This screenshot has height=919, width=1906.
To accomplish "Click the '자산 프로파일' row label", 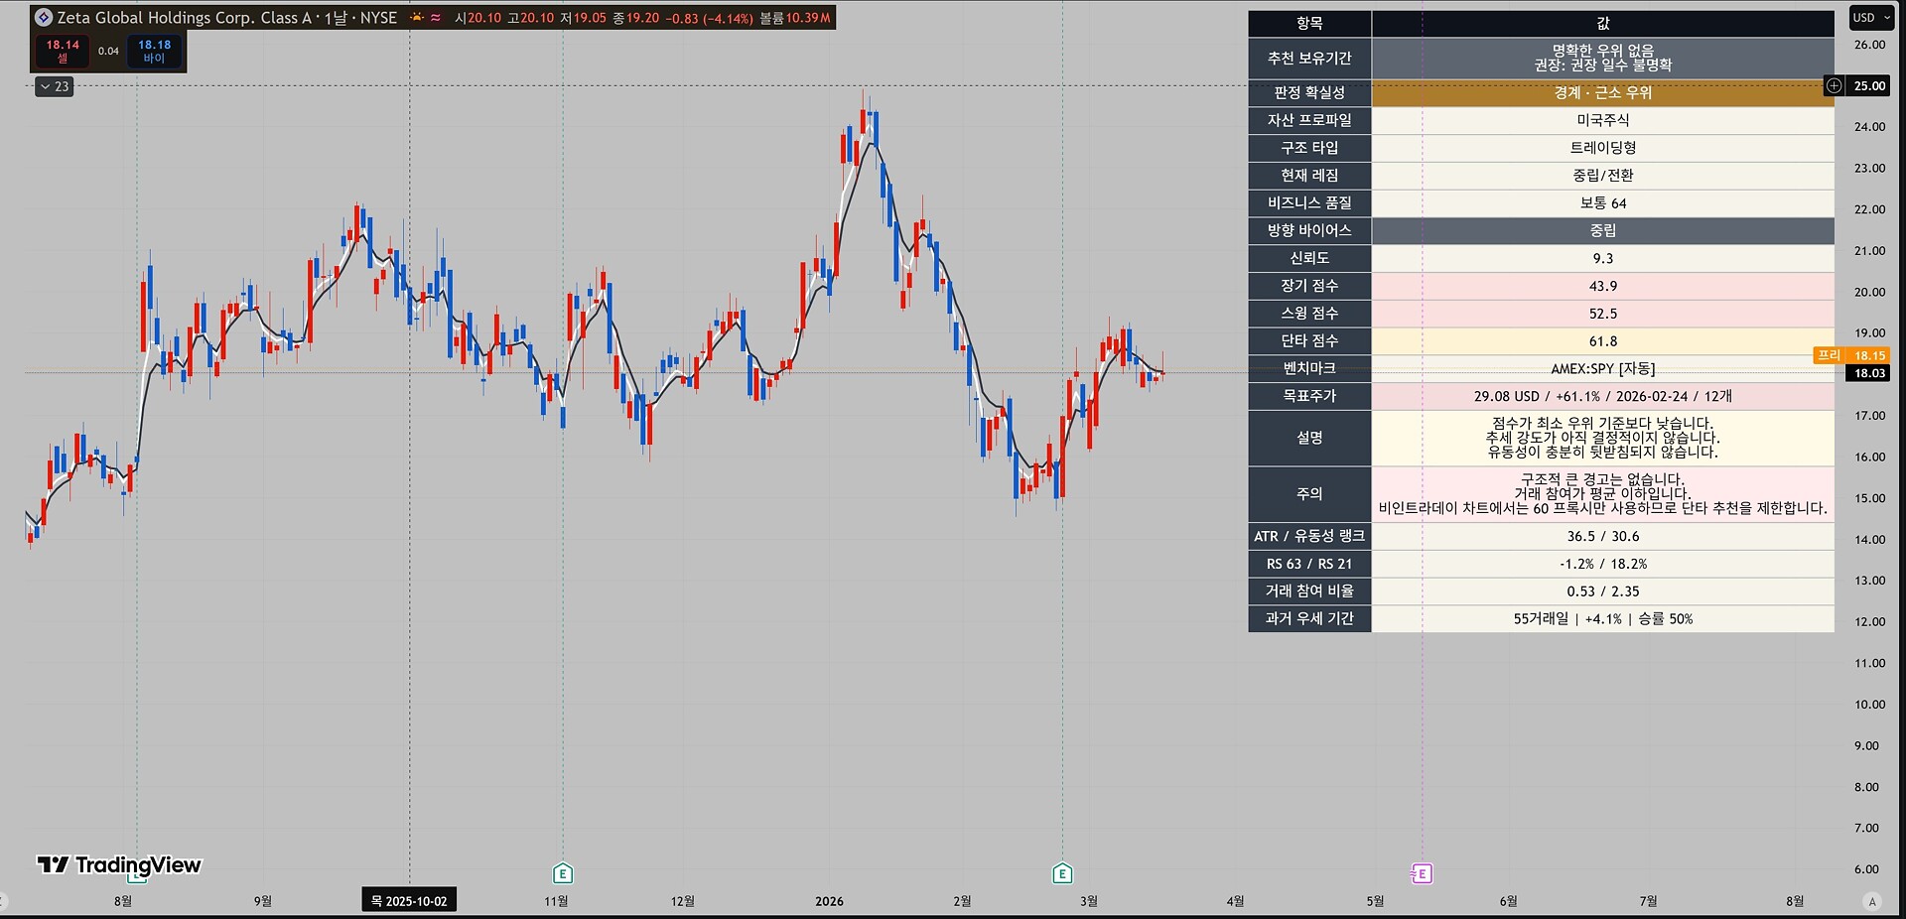I will point(1309,120).
